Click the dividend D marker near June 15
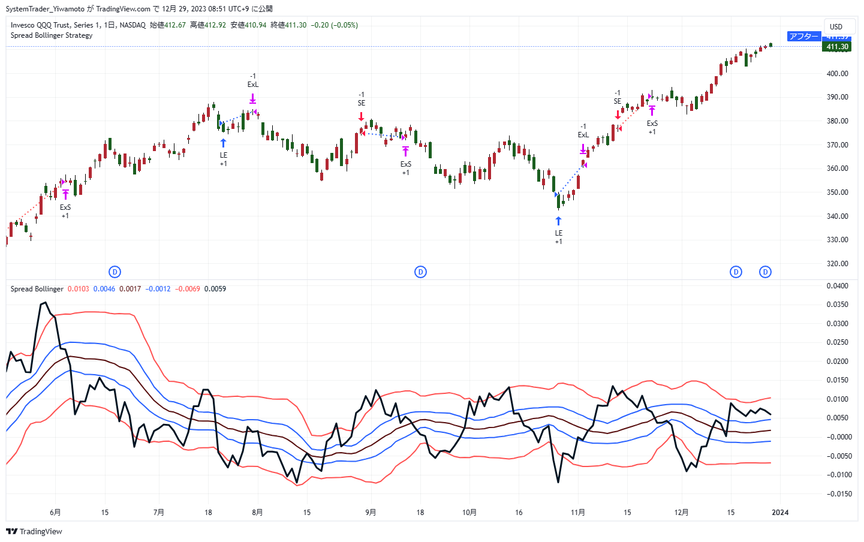 pos(115,272)
